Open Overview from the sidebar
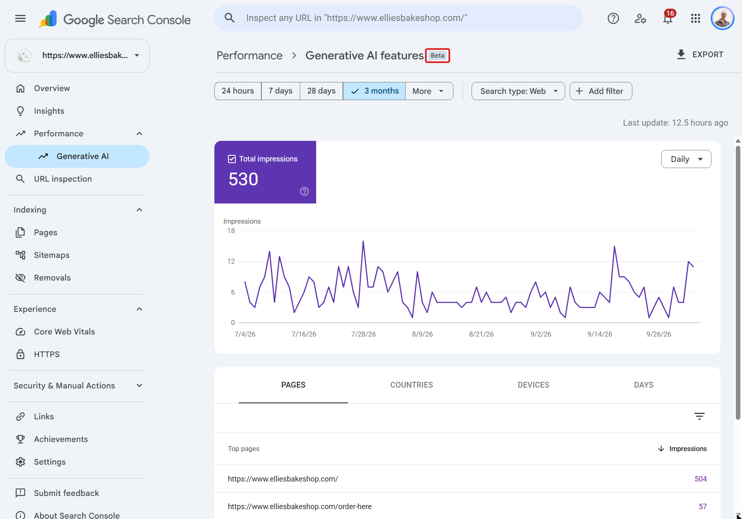 [x=77, y=88]
